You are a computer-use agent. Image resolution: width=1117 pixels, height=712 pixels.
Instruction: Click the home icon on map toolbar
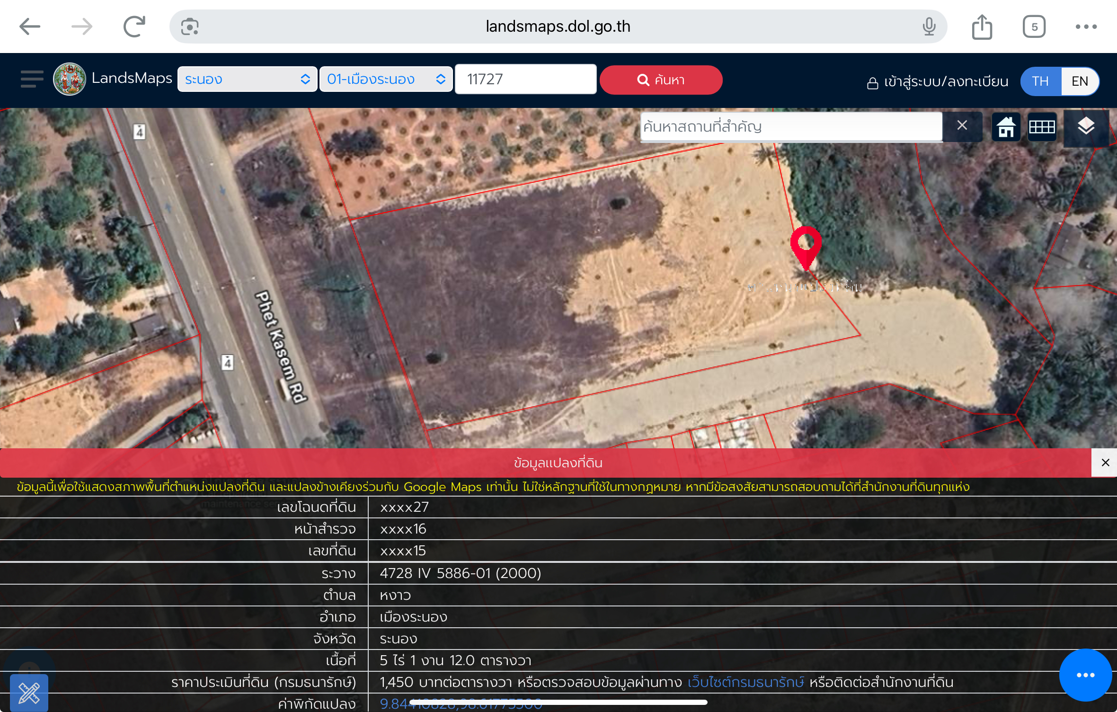[x=1006, y=127]
